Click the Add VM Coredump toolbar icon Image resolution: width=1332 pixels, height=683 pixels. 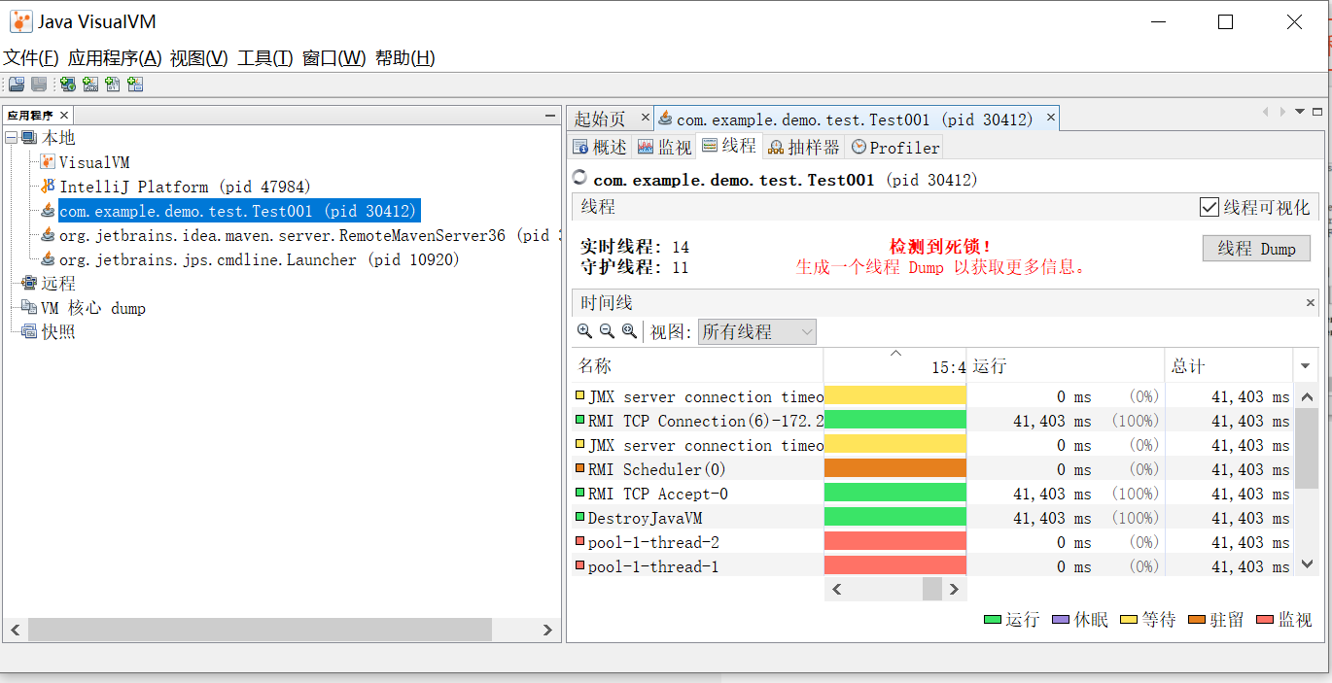[x=113, y=85]
